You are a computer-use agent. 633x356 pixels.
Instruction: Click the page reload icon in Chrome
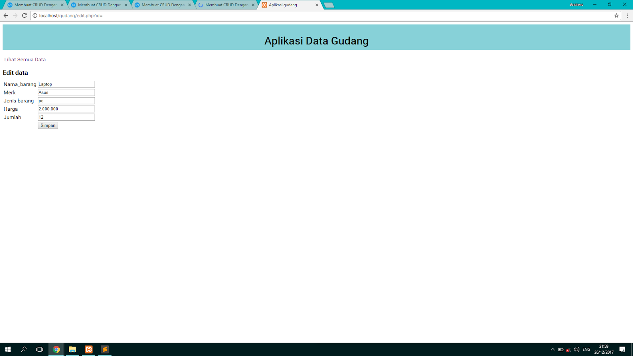(x=24, y=16)
